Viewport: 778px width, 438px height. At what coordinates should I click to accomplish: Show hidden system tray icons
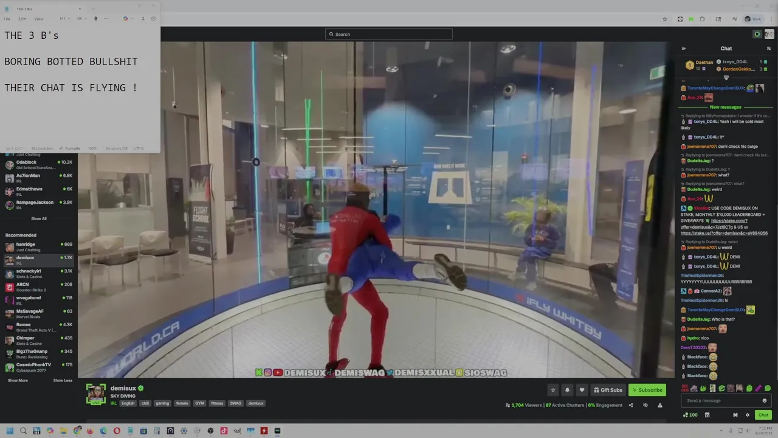(x=721, y=431)
